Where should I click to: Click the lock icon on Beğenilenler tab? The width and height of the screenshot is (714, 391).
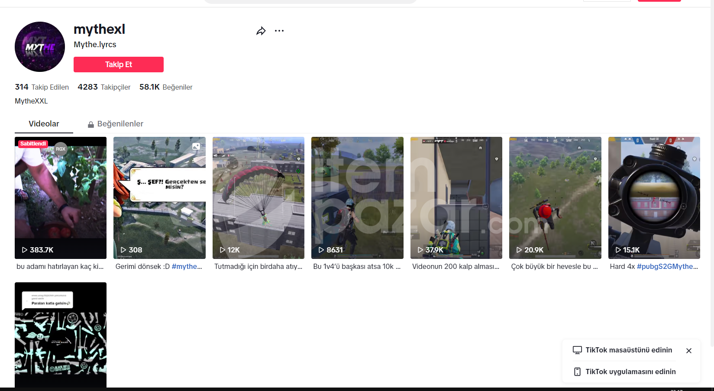pos(91,125)
